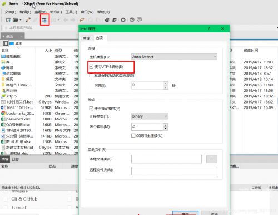Screen dimensions: 278x215
Task: Click the 桌面 path address bar
Action: 43,43
